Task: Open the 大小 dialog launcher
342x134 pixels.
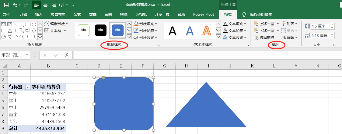Action: click(x=335, y=45)
